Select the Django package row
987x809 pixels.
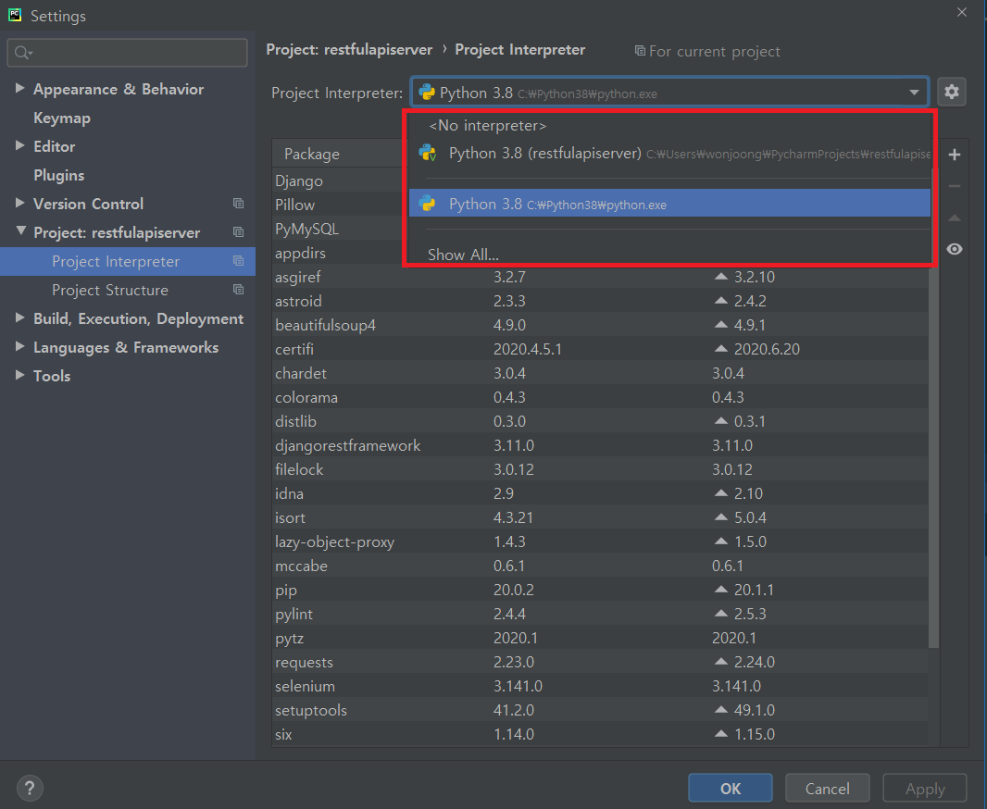[338, 181]
